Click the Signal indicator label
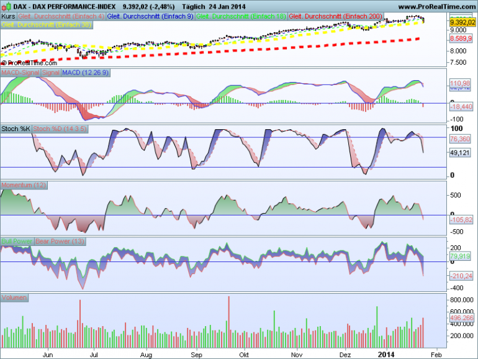Screen dimensions: 478x359 coord(51,73)
